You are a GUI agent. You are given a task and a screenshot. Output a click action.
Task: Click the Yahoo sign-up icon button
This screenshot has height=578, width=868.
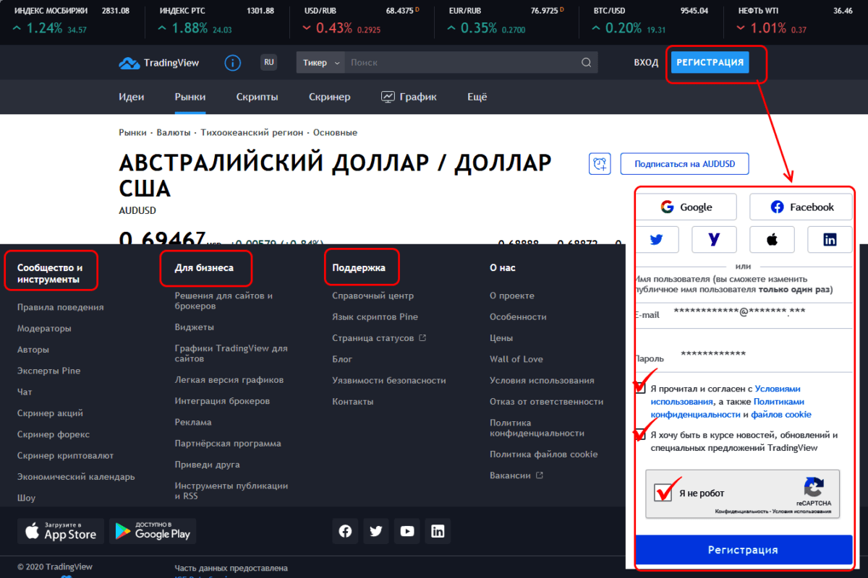click(714, 240)
